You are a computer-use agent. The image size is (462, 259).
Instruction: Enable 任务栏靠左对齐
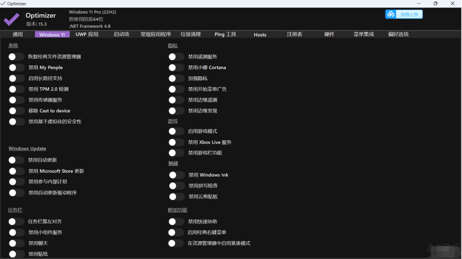[x=16, y=221]
